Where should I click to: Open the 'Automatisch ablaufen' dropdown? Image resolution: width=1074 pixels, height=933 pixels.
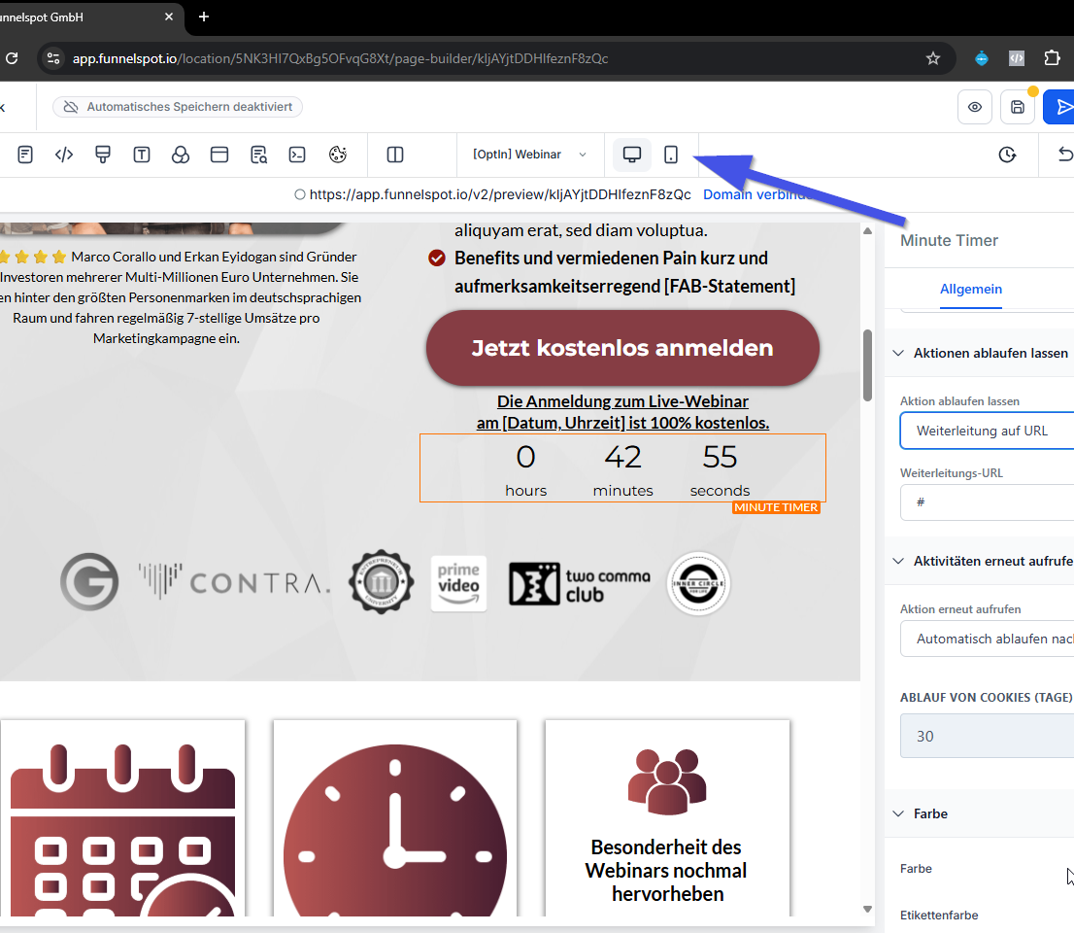pos(987,639)
